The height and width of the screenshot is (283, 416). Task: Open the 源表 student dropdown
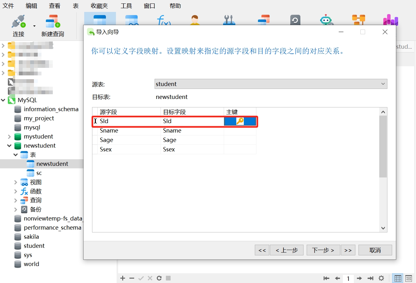(x=271, y=84)
